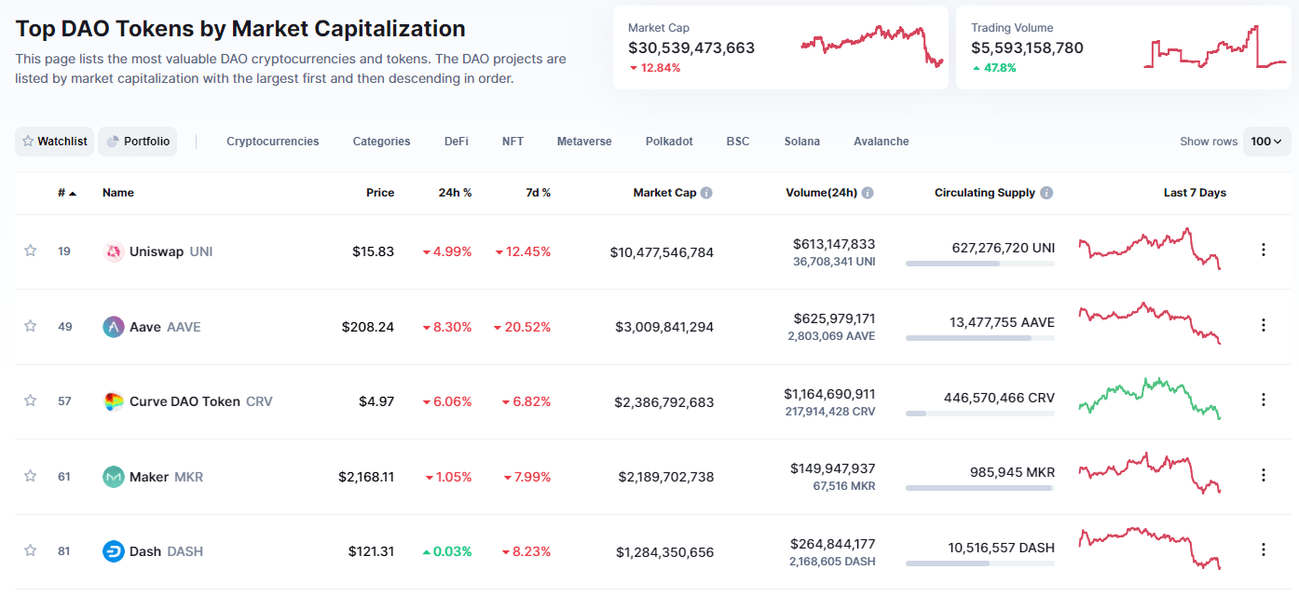Screen dimensions: 1299x597
Task: Click Maker circulating supply progress bar
Action: point(980,488)
